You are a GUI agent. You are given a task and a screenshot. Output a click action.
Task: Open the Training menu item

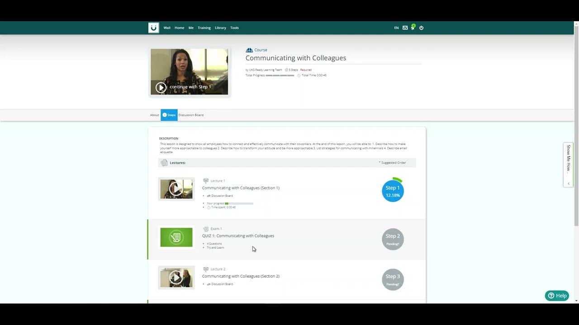(x=204, y=28)
